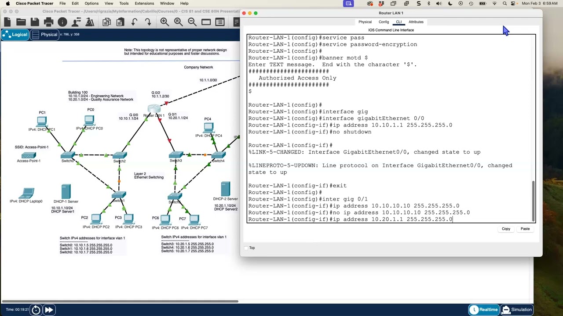Open the Options menu

[x=91, y=4]
